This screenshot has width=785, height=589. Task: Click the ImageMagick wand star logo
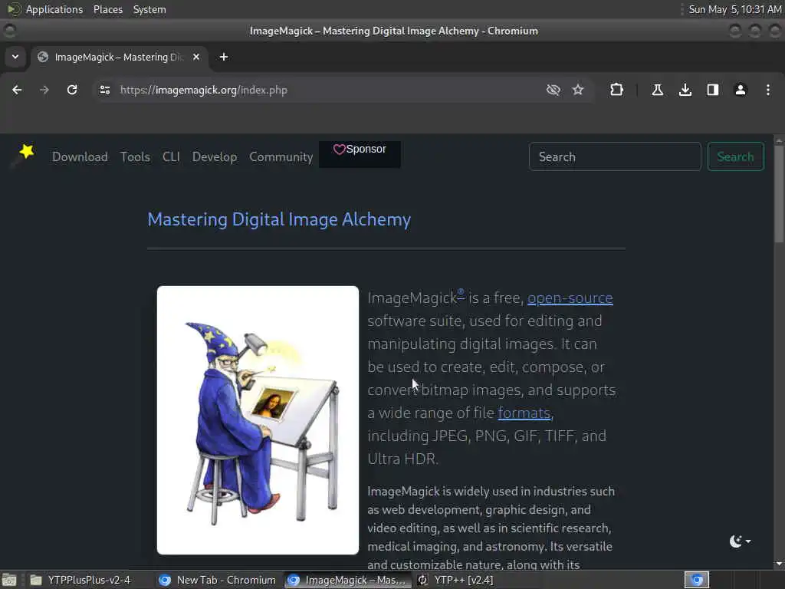(23, 155)
